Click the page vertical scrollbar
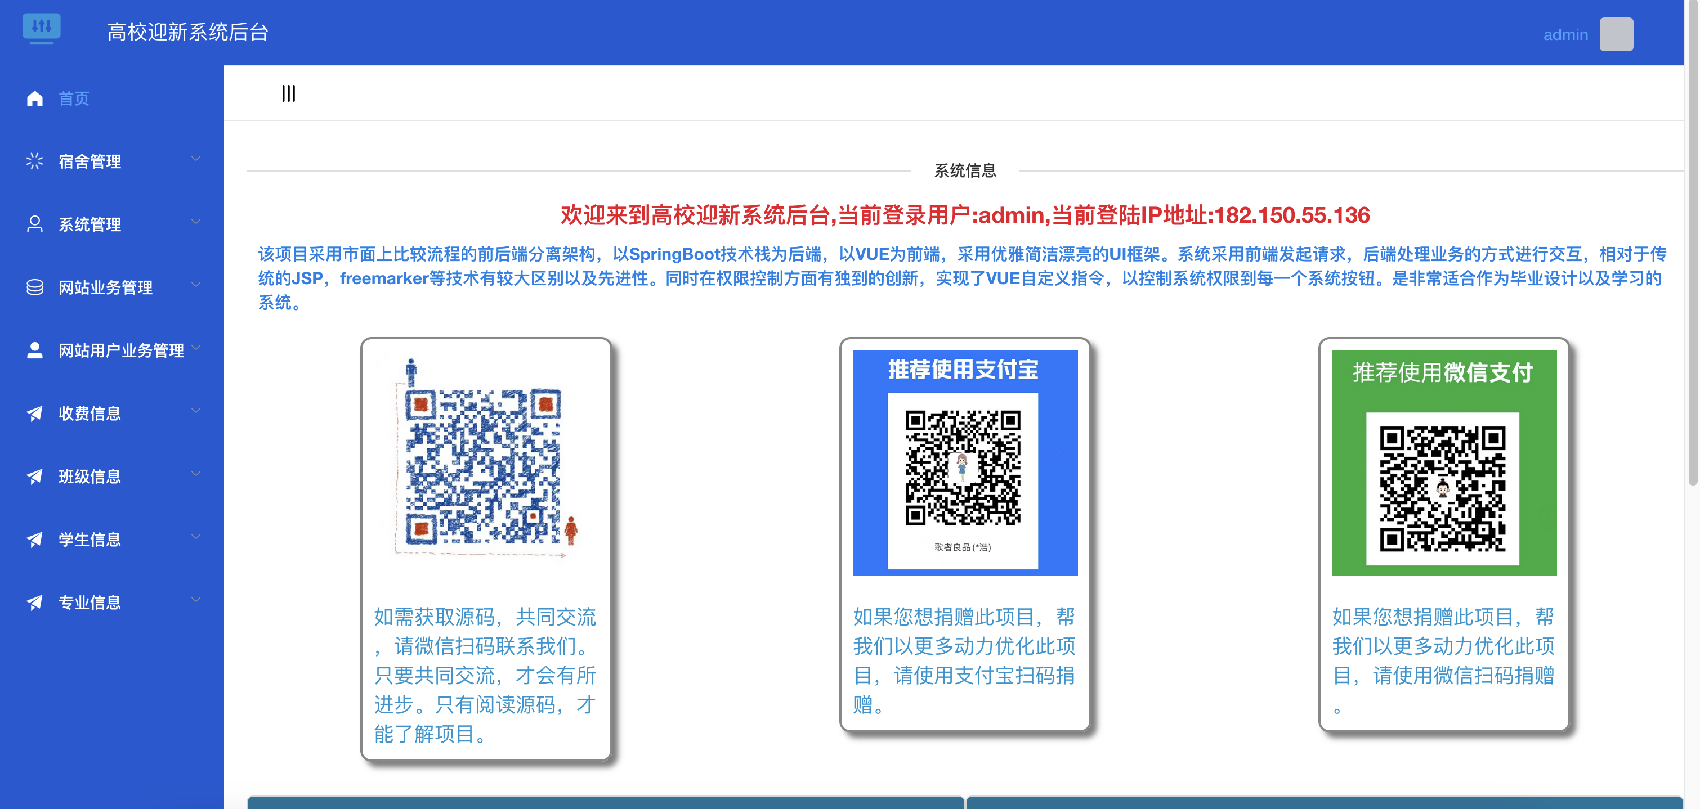This screenshot has width=1700, height=809. pos(1693,242)
